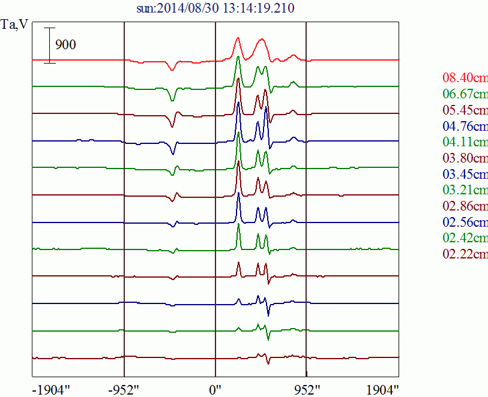Screen dimensions: 488x397
Task: Select the 06.67cm legend label
Action: coord(465,94)
